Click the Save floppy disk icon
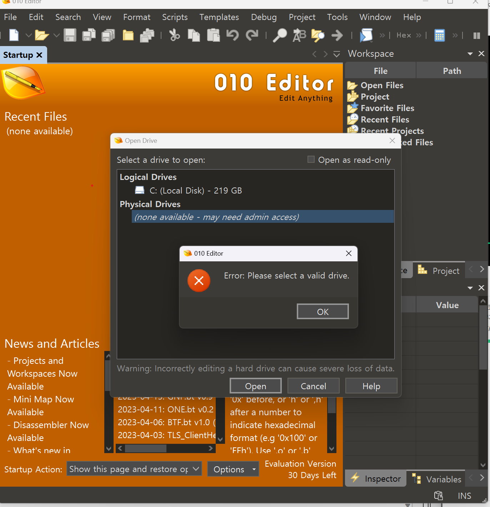Screen dimensions: 490x507 click(70, 35)
